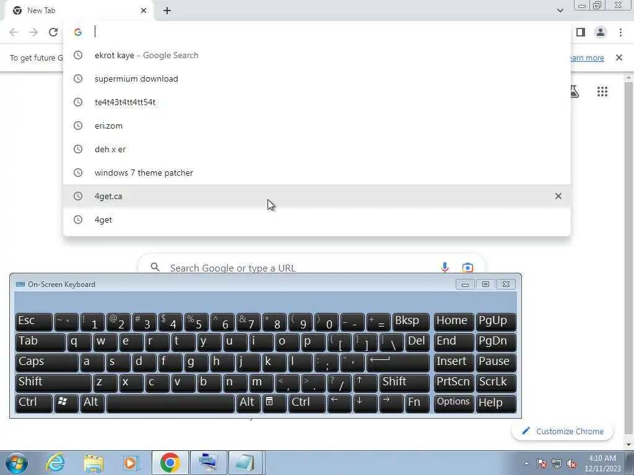This screenshot has width=634, height=475.
Task: Click the space bar key
Action: (x=170, y=403)
